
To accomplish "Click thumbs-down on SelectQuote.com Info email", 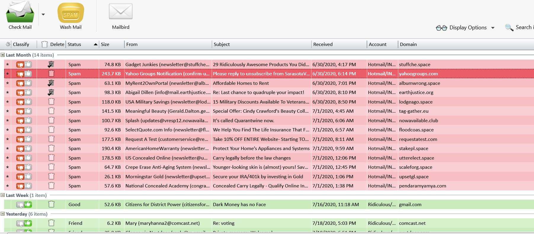I will point(20,130).
